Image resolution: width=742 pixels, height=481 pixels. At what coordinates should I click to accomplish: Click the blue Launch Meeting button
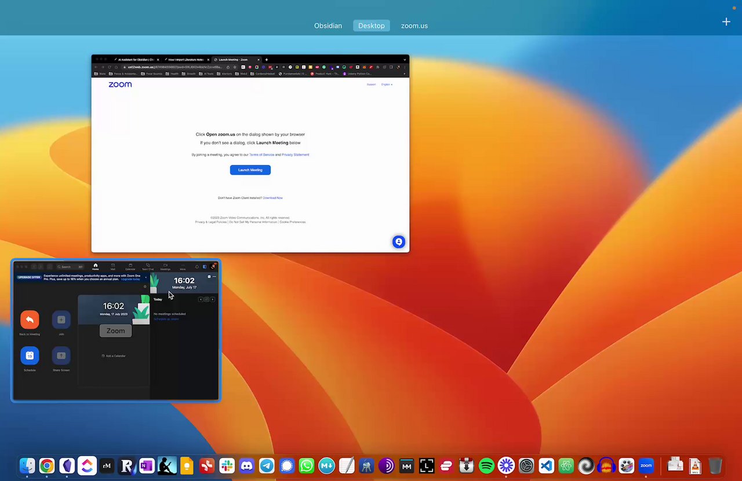(250, 170)
